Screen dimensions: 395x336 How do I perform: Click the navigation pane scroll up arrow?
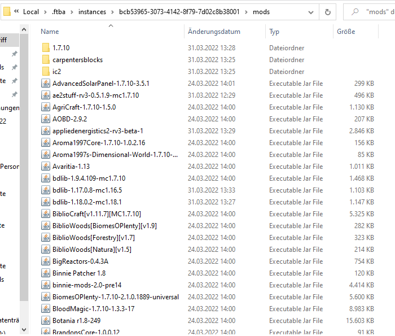(x=24, y=29)
